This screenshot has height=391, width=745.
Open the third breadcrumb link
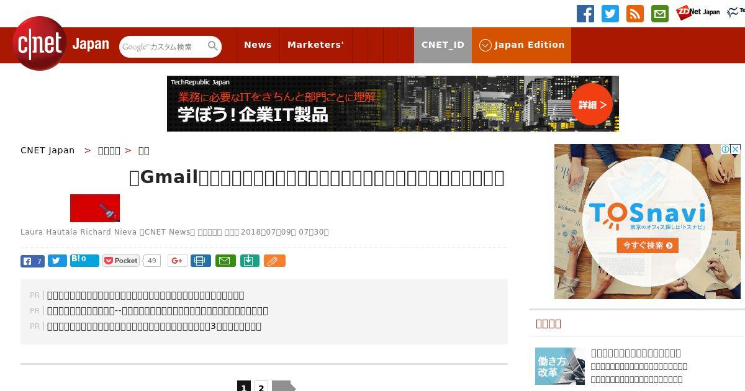point(143,150)
